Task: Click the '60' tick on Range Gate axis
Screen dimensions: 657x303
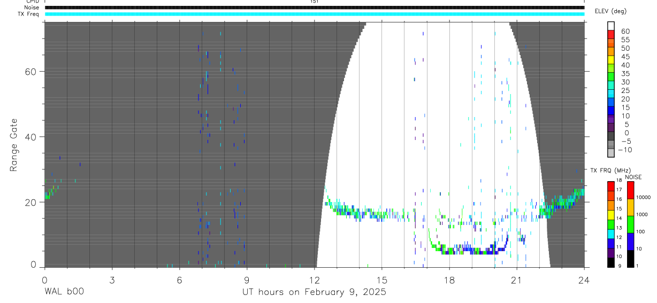Action: pyautogui.click(x=32, y=72)
